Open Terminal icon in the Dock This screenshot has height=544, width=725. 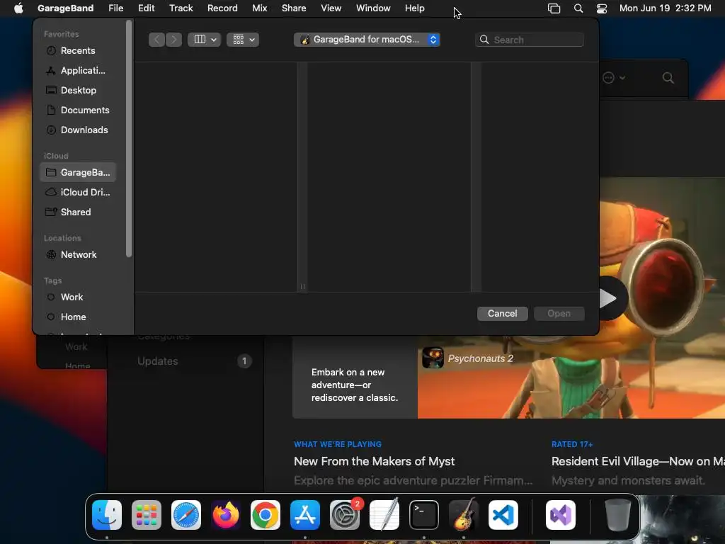tap(424, 515)
